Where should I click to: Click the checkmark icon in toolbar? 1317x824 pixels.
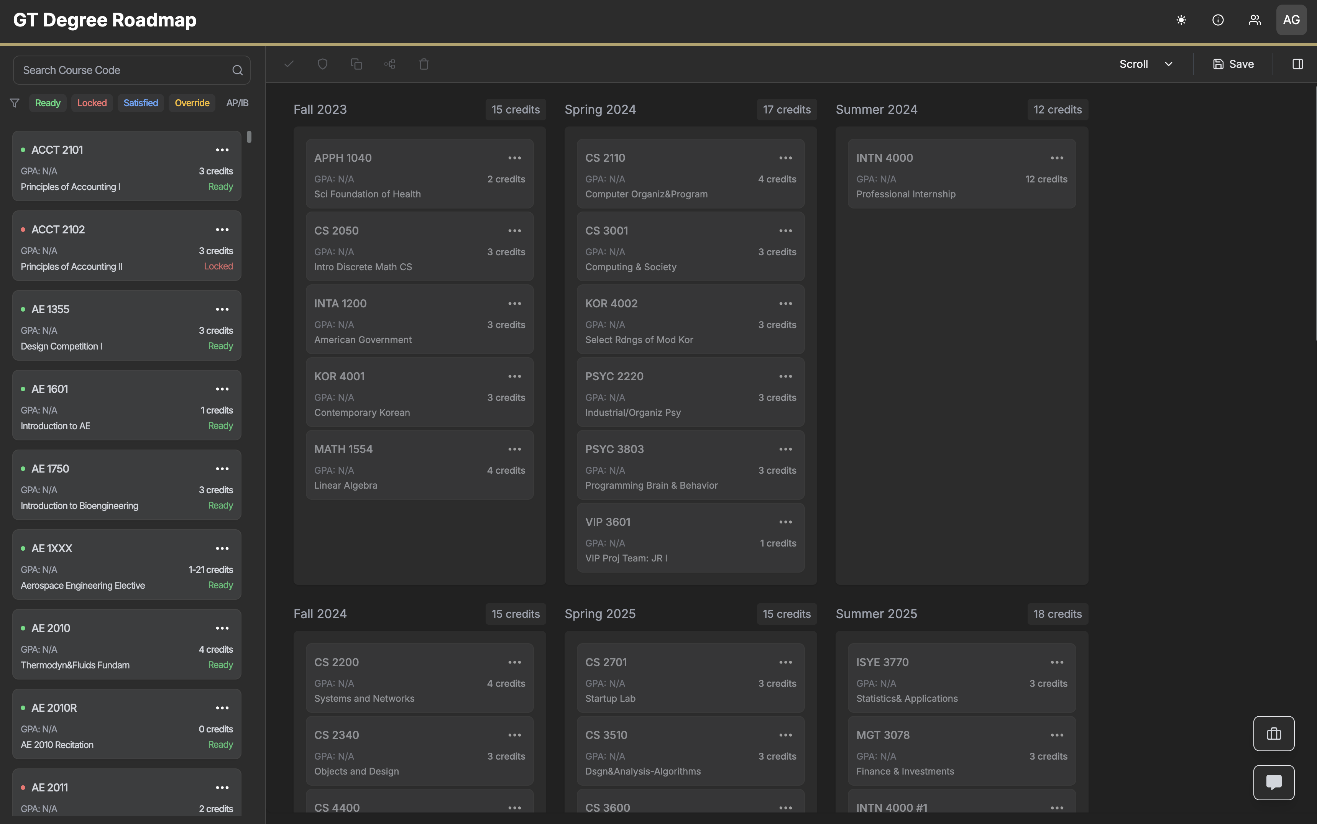point(289,64)
